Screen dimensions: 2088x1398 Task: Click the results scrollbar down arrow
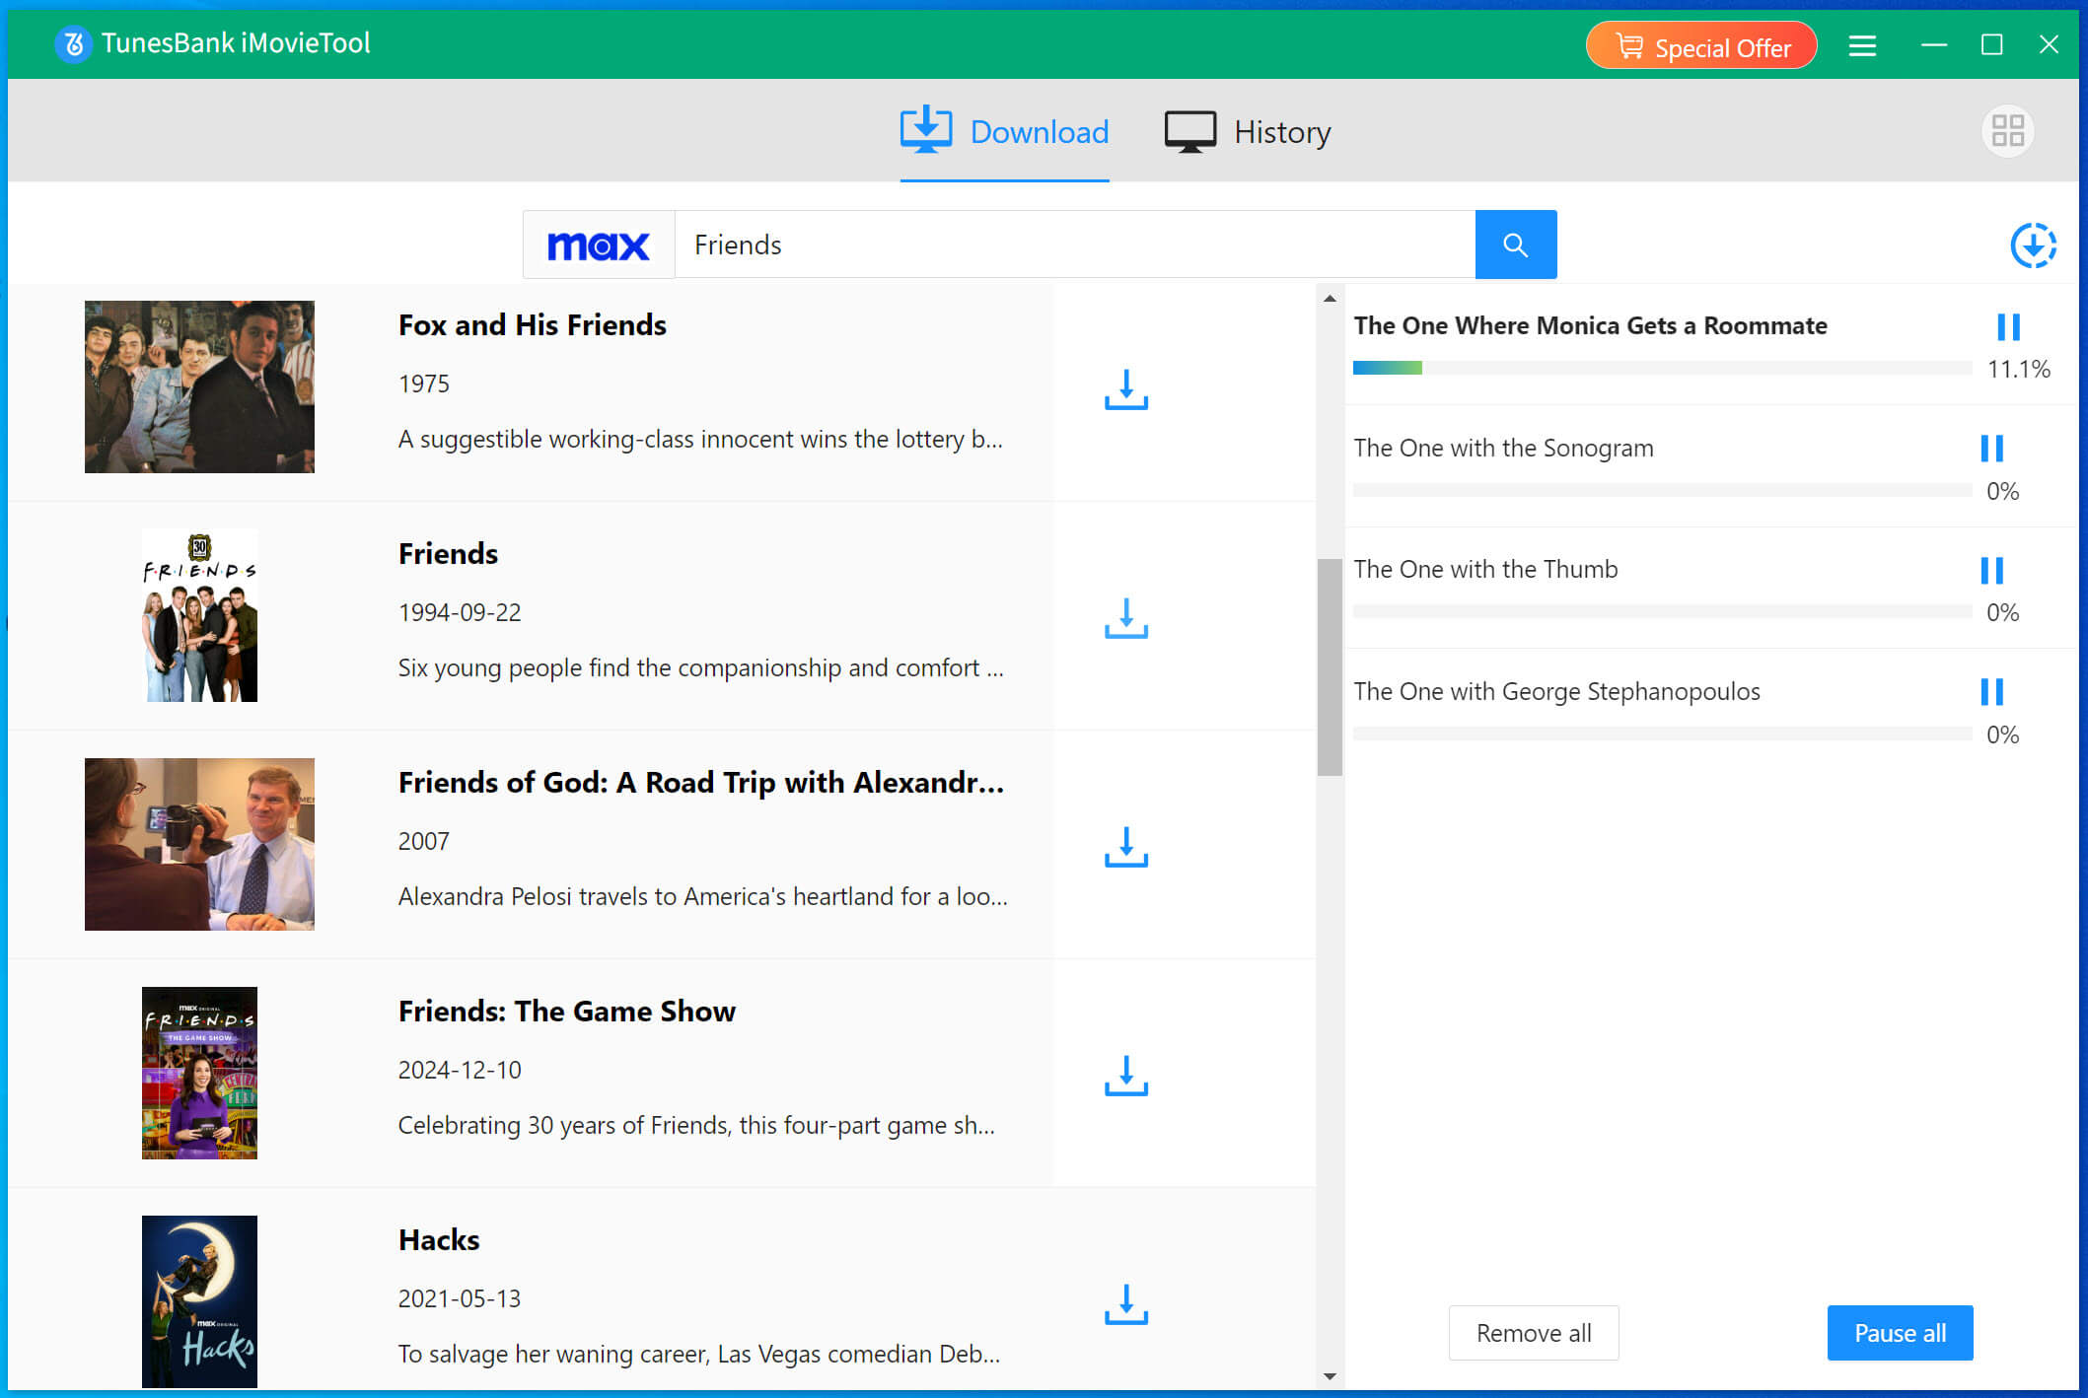(1330, 1376)
